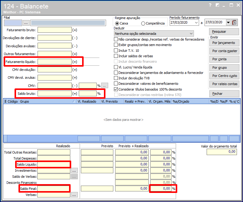The image size is (243, 202).
Task: Click the CMV devolução field
Action: [55, 70]
